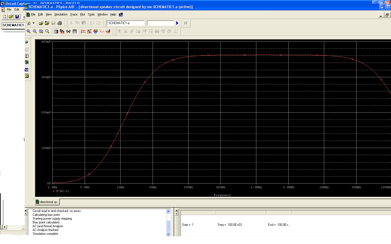391x244 pixels.
Task: Click the 'AC Analysis finished' log line
Action: coord(45,230)
